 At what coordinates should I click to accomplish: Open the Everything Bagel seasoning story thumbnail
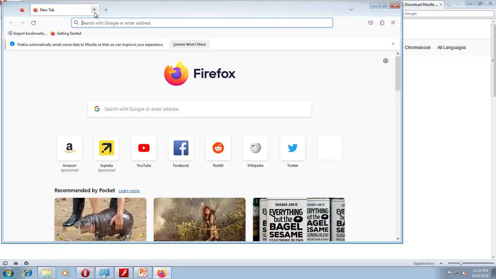pyautogui.click(x=299, y=219)
